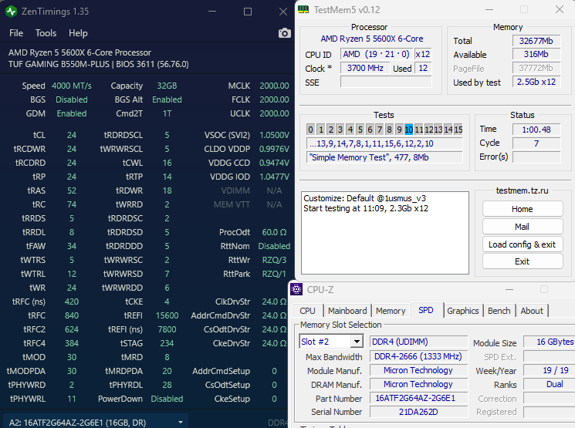Image resolution: width=575 pixels, height=428 pixels.
Task: Click the Available memory 316Mb value
Action: tap(536, 54)
